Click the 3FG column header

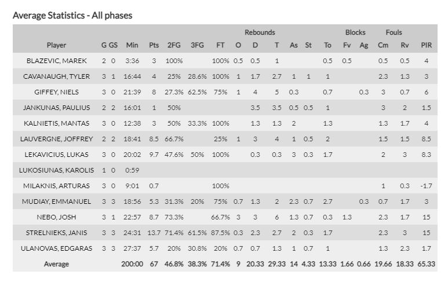pyautogui.click(x=198, y=45)
